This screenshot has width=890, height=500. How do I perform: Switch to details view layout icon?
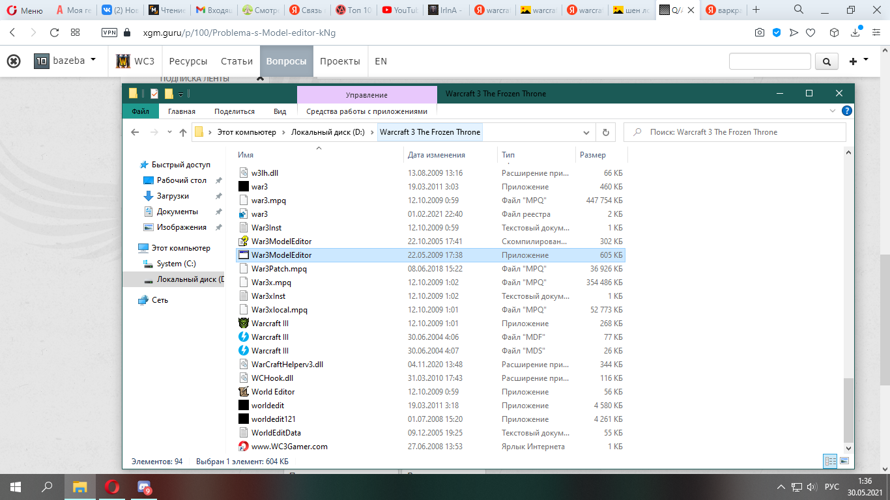(831, 461)
